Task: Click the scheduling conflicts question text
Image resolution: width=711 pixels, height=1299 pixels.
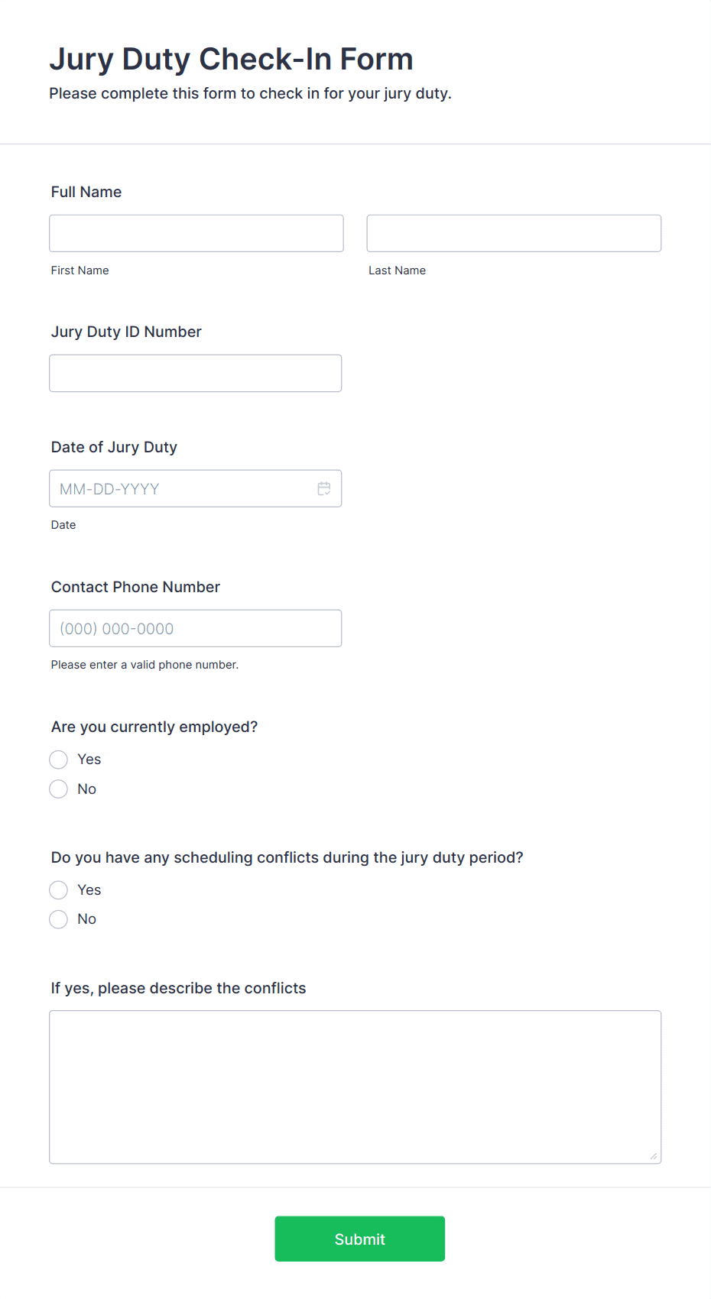Action: [x=287, y=857]
